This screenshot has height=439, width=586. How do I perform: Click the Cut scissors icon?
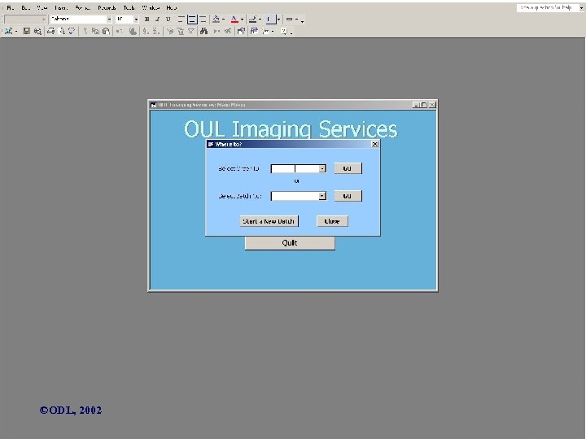[x=85, y=31]
